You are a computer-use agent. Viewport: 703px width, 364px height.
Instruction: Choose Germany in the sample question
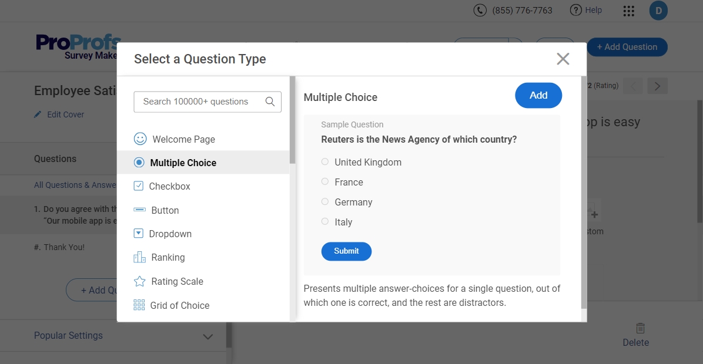tap(325, 202)
